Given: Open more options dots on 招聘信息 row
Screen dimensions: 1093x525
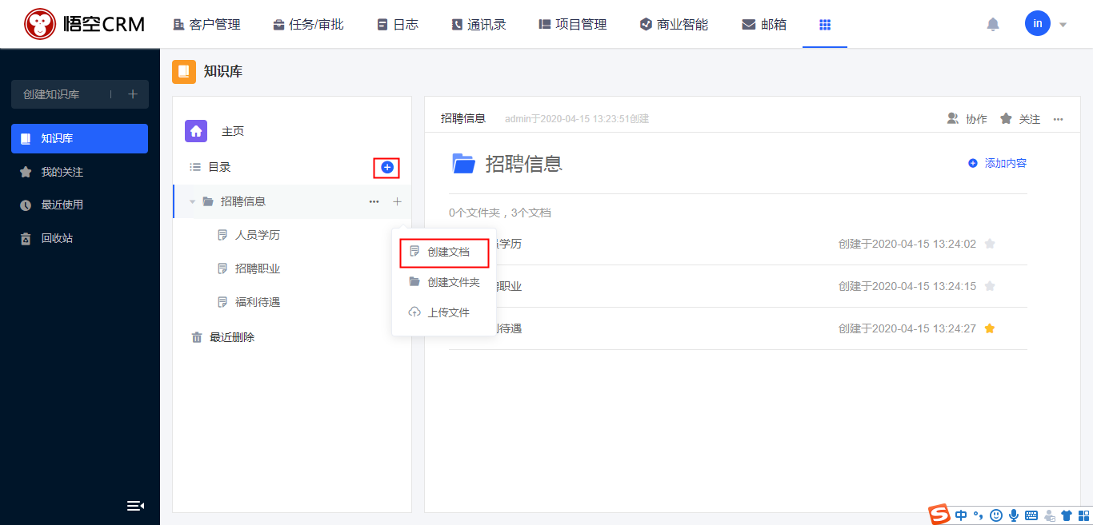Looking at the screenshot, I should click(x=374, y=202).
